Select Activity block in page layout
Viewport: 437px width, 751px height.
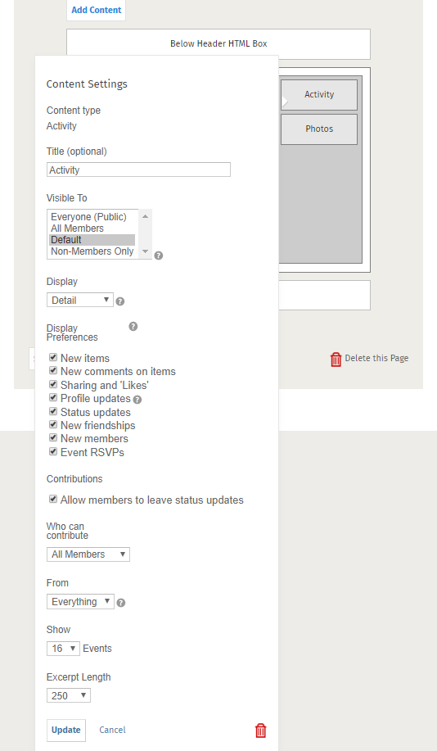click(319, 95)
